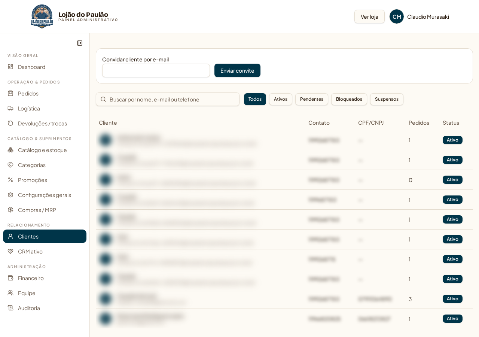Click the Pedidos shopping bag icon

click(10, 93)
